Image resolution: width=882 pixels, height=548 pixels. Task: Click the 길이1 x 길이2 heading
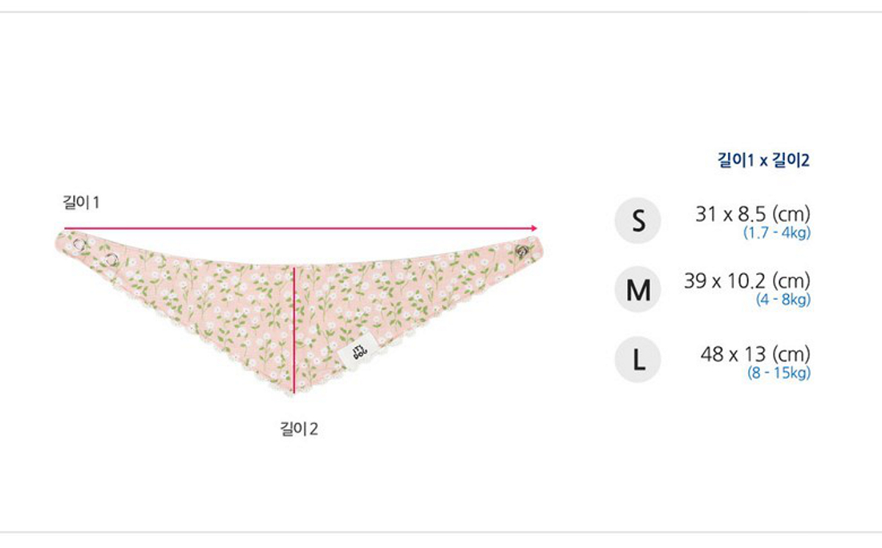(763, 160)
